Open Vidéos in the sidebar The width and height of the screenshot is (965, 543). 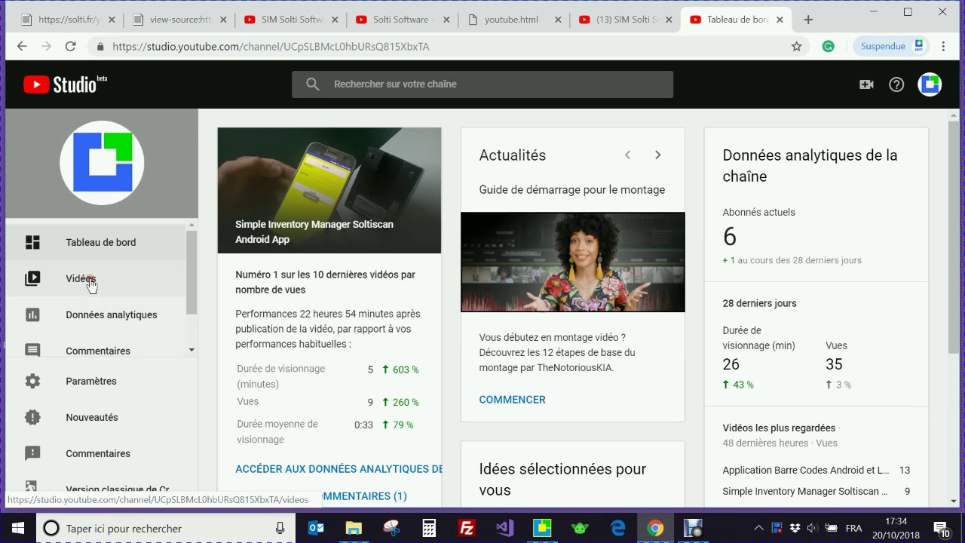tap(96, 278)
